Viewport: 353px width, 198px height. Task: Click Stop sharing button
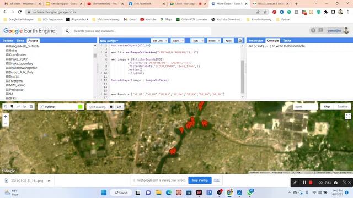coord(200,180)
